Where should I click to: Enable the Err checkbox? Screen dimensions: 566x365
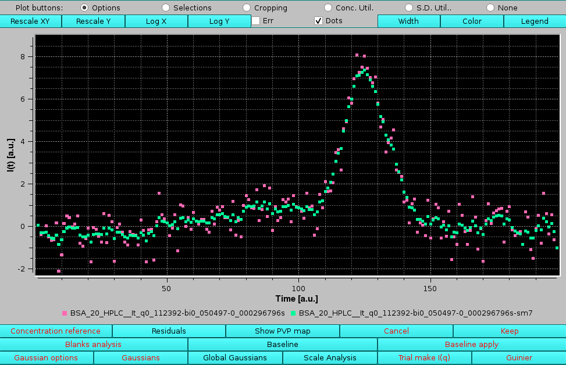(x=255, y=20)
